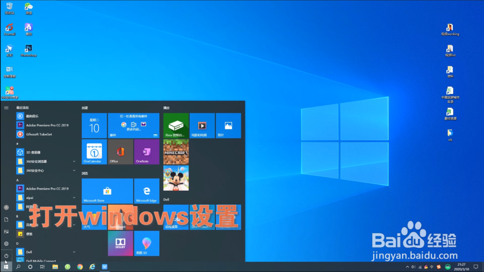This screenshot has width=484, height=272.
Task: Select the Photoshop desktop shortcut
Action: (x=29, y=51)
